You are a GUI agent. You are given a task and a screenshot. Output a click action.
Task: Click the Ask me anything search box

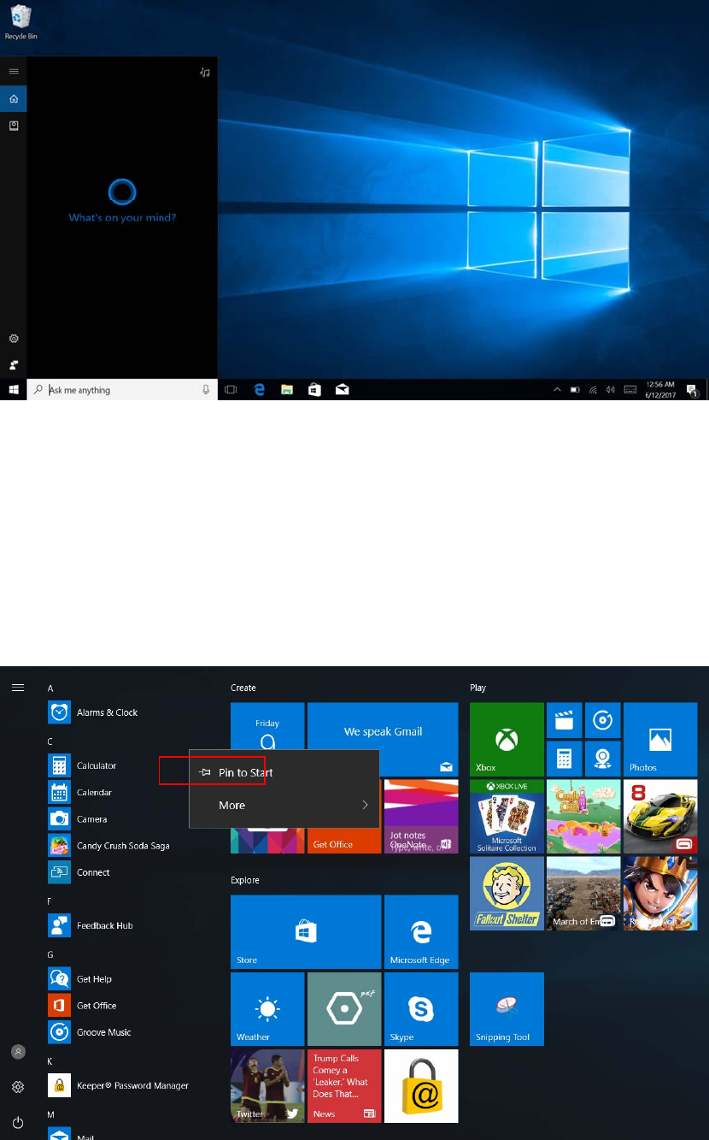tap(122, 390)
